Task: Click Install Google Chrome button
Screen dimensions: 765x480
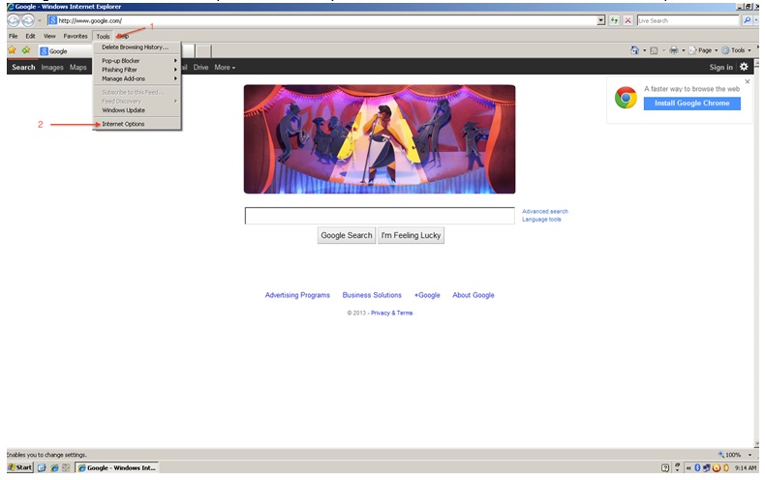Action: click(x=691, y=104)
